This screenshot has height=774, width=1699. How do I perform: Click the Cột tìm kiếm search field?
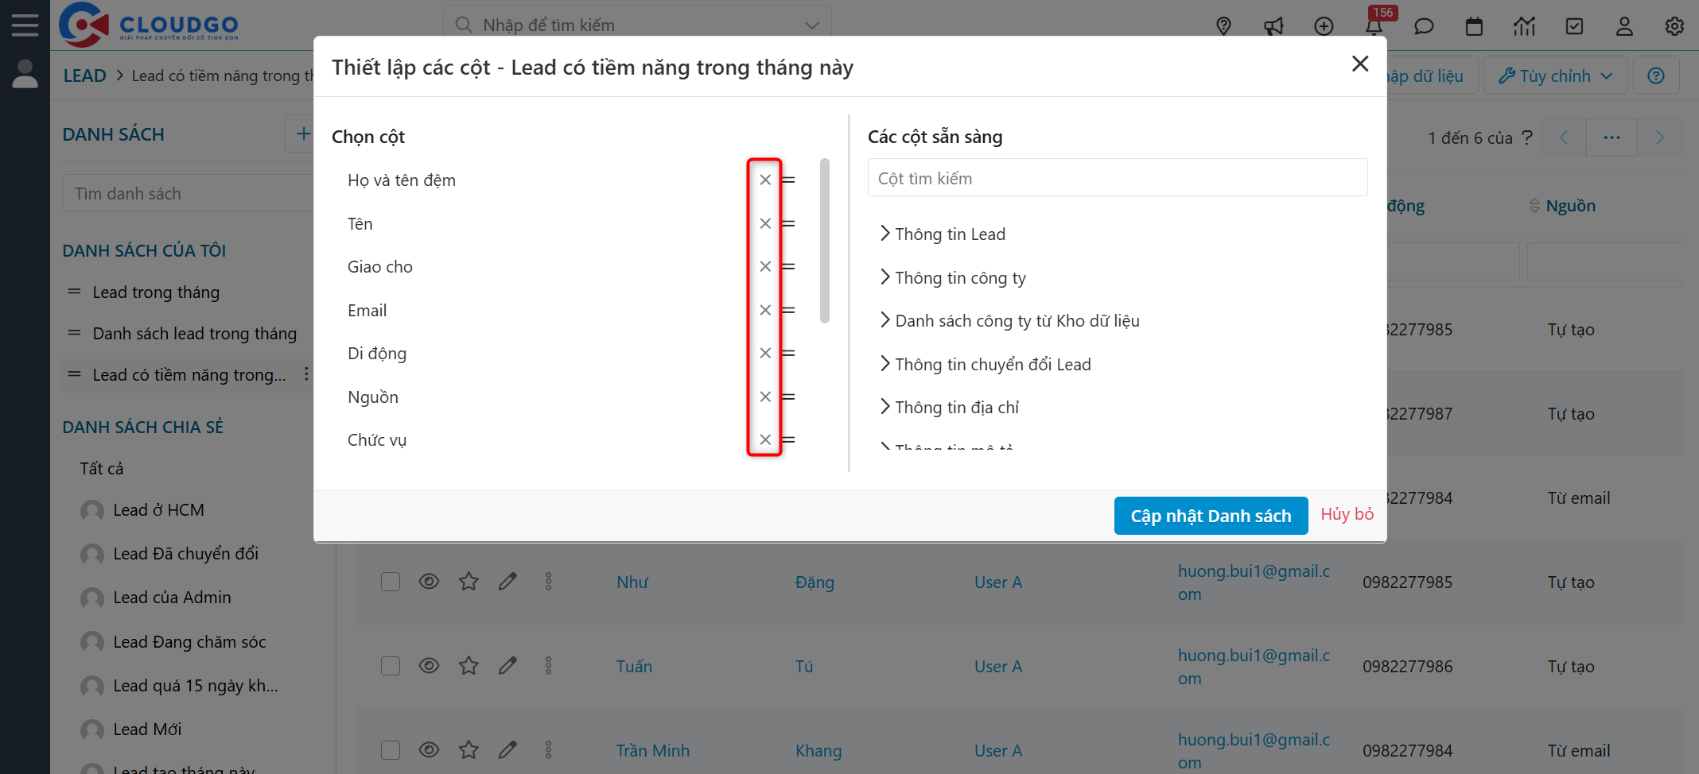coord(1117,177)
